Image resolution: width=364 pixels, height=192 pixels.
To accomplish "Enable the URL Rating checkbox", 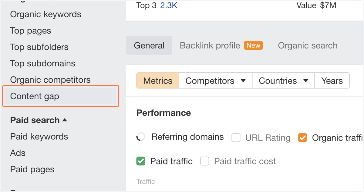I will coord(236,138).
